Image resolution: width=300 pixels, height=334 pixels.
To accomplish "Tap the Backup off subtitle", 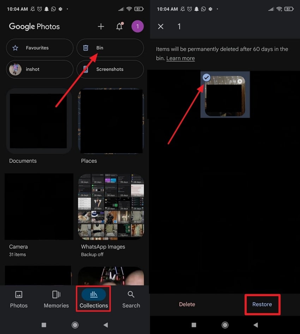I will point(92,254).
